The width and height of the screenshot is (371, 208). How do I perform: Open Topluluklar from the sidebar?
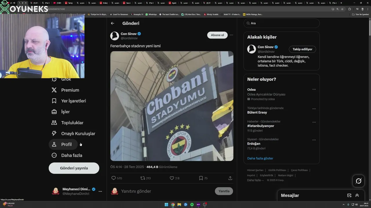(x=72, y=123)
